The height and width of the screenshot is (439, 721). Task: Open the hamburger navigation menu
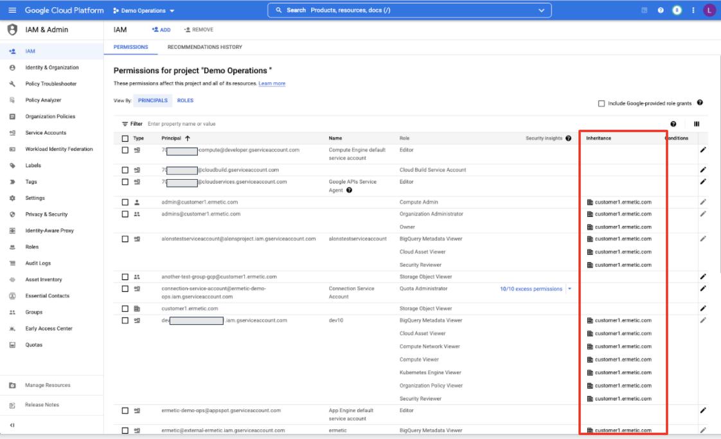(12, 10)
